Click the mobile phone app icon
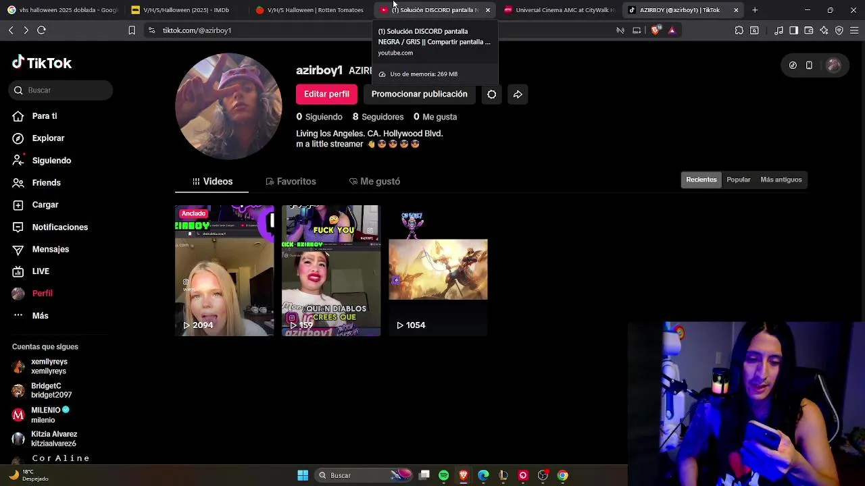Screen dimensions: 865x486 [x=809, y=65]
